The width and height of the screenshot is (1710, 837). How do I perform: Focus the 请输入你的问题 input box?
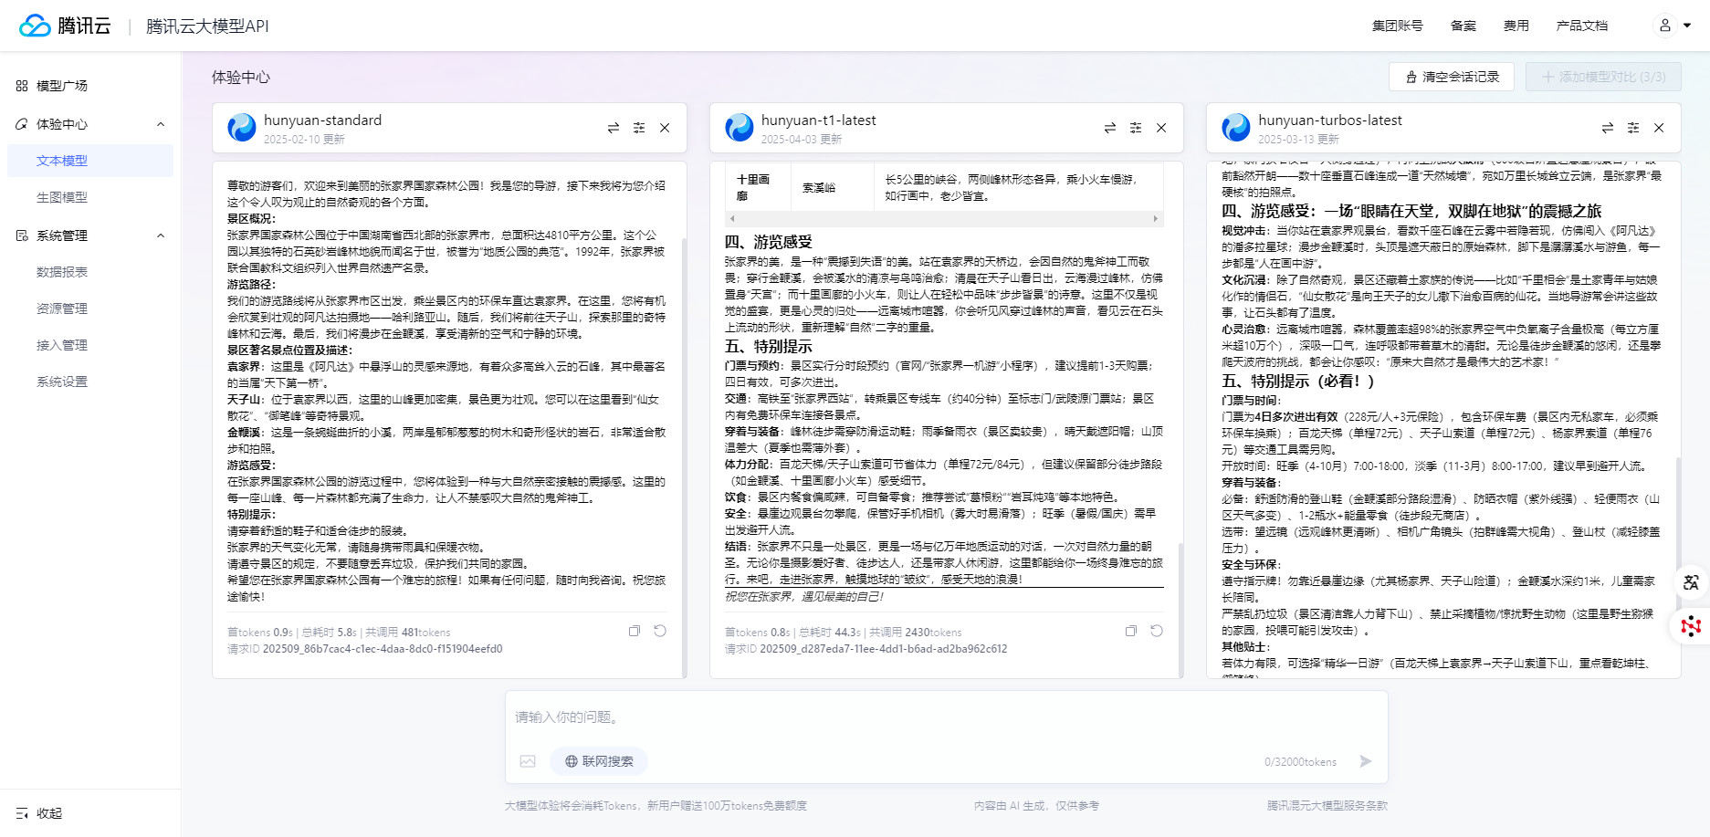point(946,717)
